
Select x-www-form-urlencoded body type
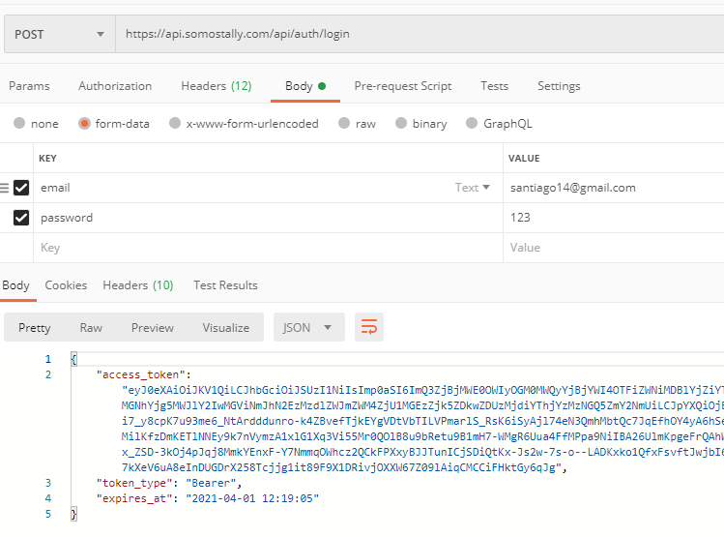coord(174,124)
